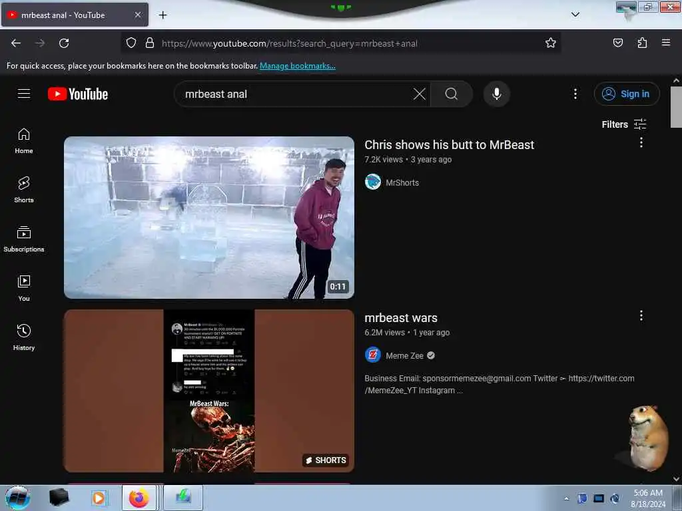
Task: Reload the page with the refresh icon
Action: 64,43
